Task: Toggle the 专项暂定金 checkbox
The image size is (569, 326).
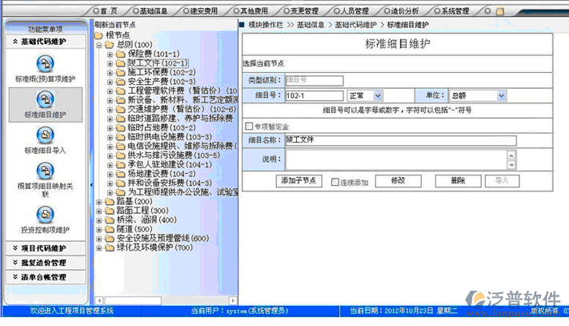Action: coord(249,126)
